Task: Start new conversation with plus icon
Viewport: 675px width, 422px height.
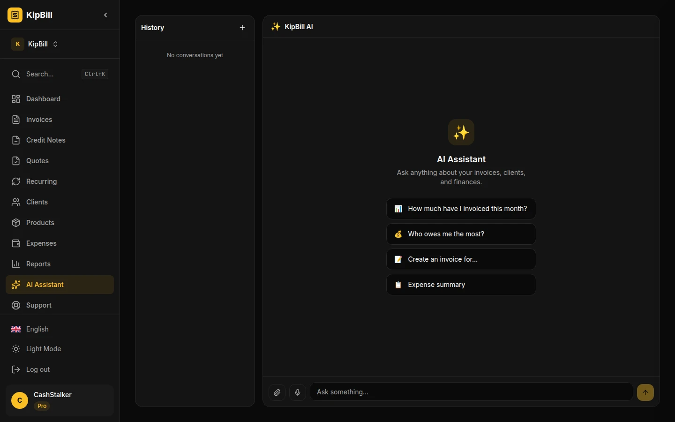Action: (x=242, y=28)
